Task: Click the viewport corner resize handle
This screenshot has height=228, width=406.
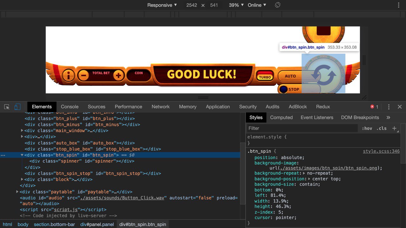Action: (x=364, y=97)
